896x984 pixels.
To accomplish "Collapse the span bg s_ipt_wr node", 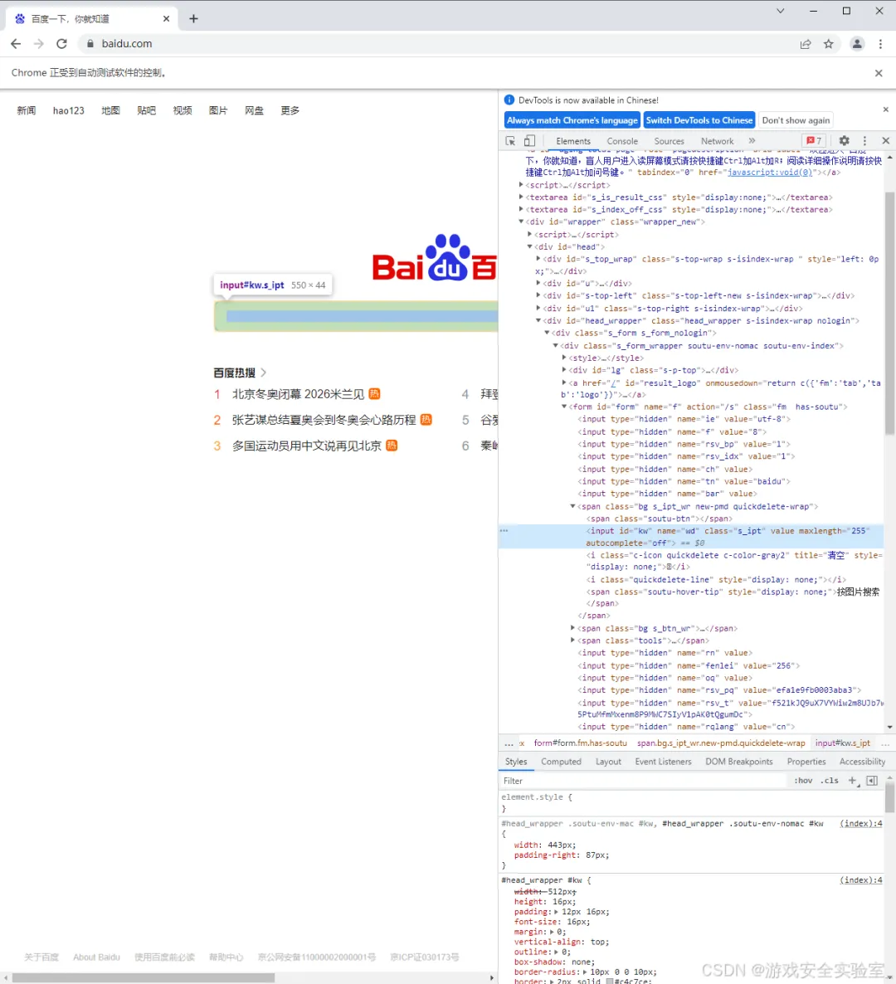I will (x=573, y=506).
